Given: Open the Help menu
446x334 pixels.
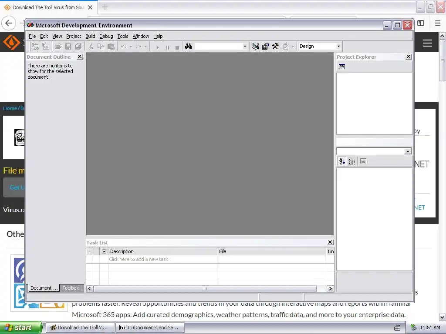Looking at the screenshot, I should [x=158, y=36].
